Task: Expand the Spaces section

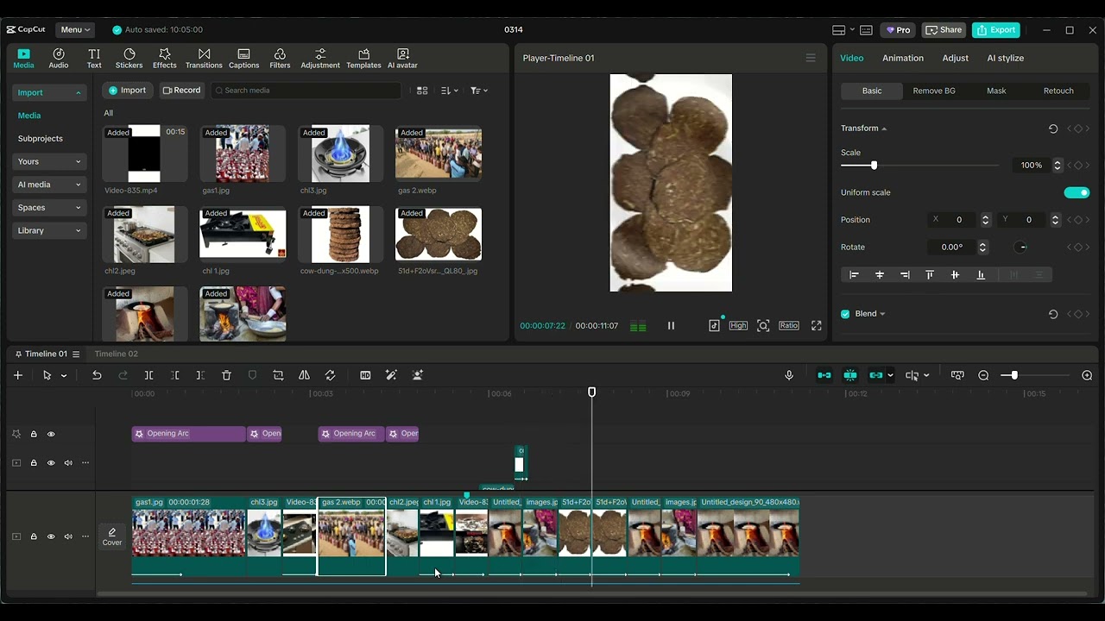Action: 49,207
